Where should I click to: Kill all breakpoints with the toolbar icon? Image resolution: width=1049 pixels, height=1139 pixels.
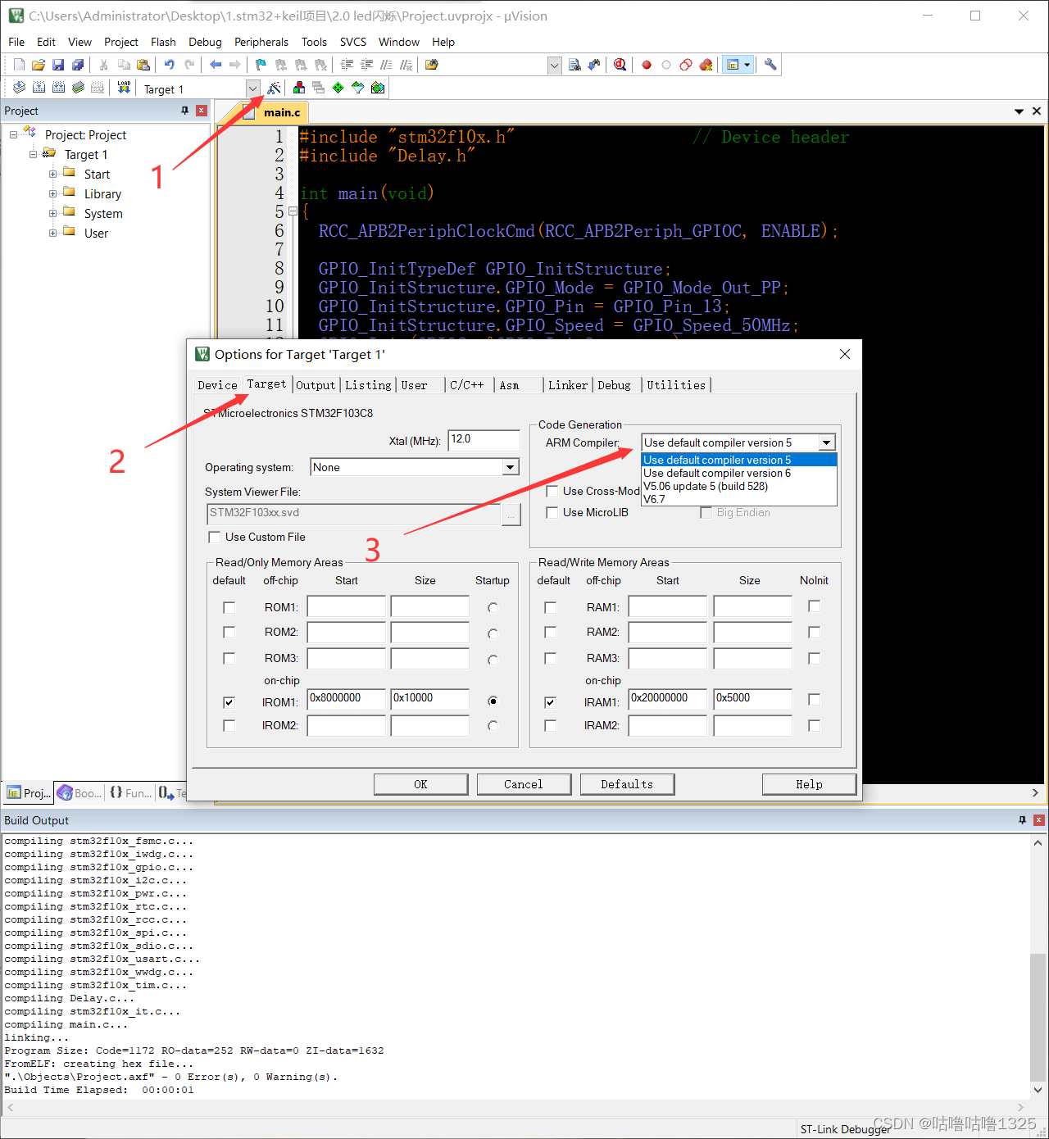(706, 64)
